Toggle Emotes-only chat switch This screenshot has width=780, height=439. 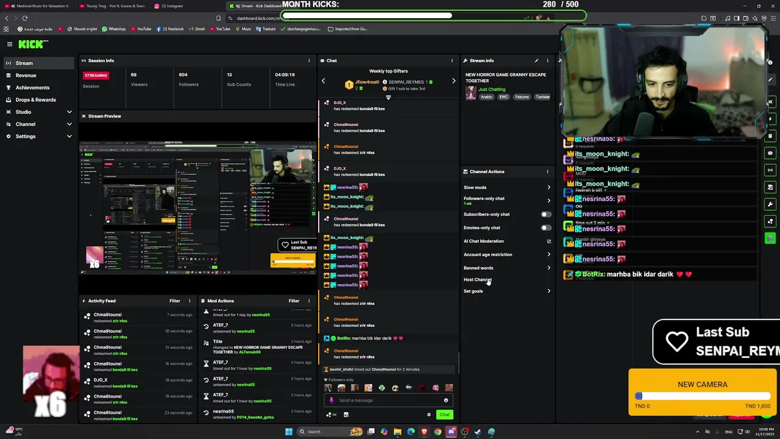click(546, 228)
